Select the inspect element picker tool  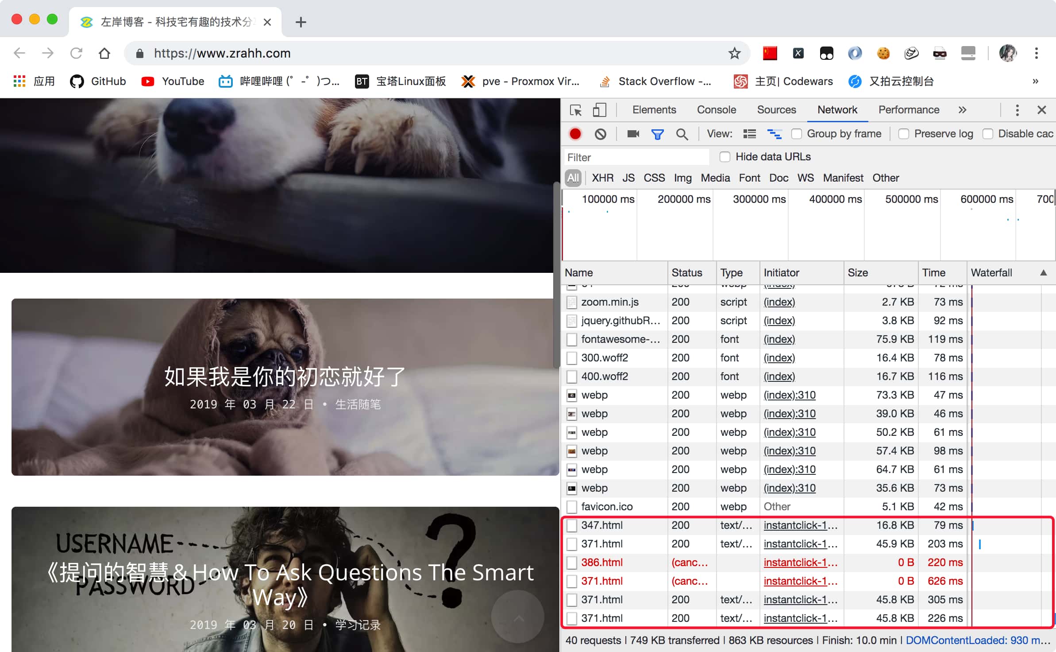coord(576,110)
